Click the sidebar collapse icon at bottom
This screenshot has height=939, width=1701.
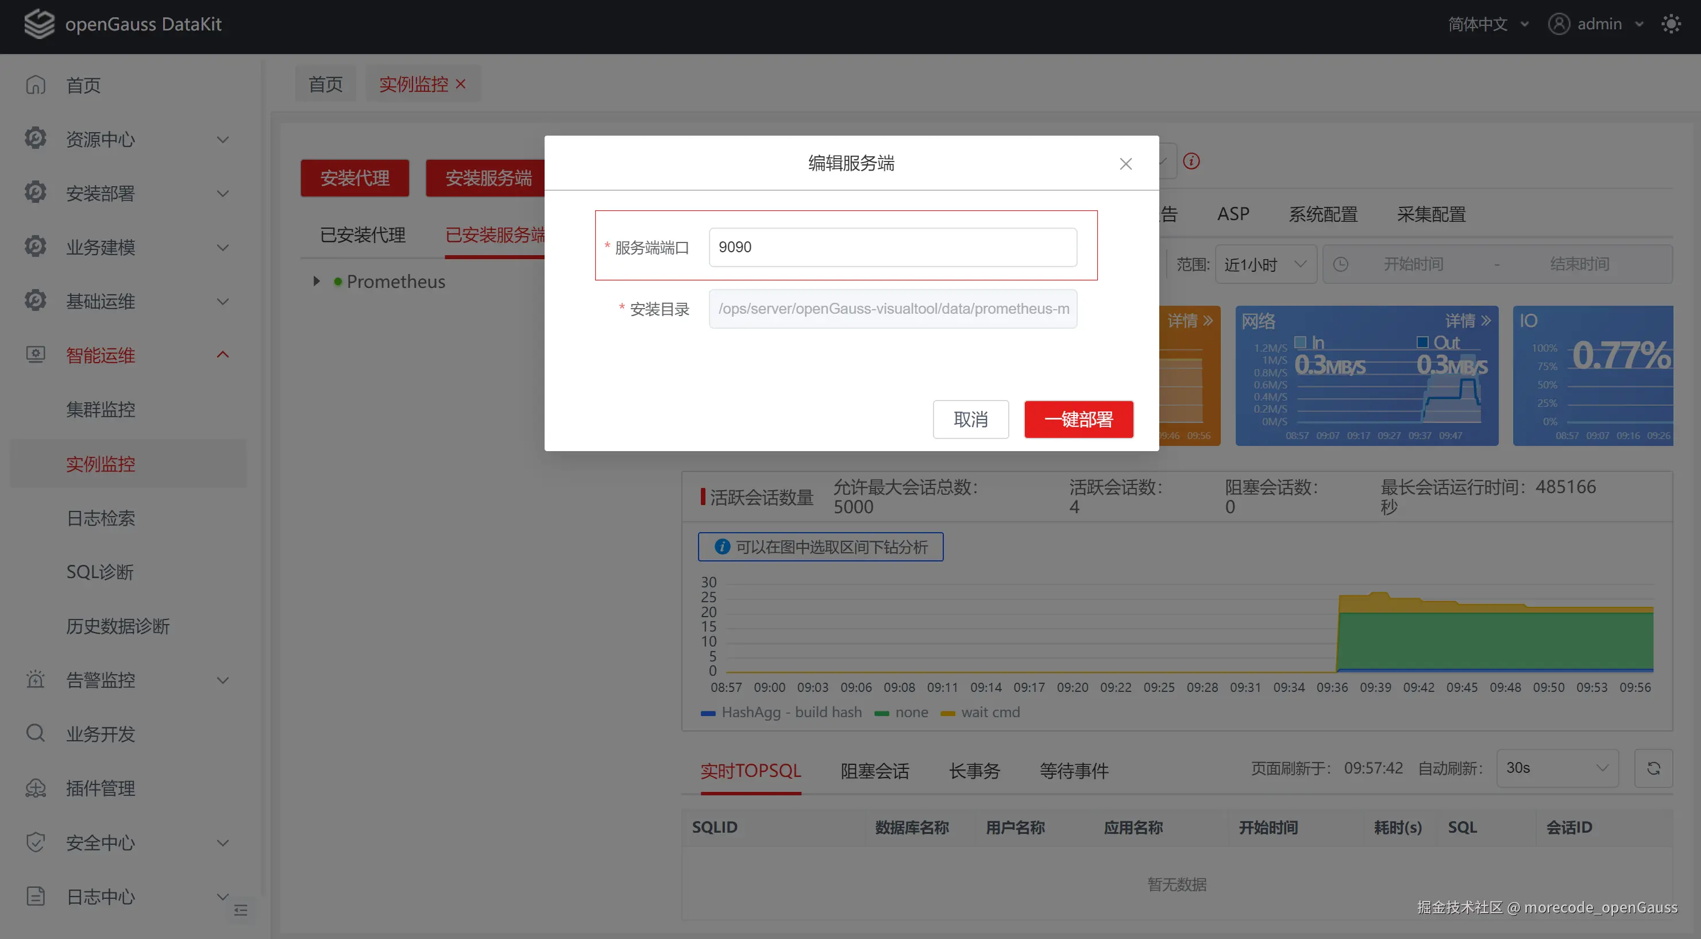(241, 911)
